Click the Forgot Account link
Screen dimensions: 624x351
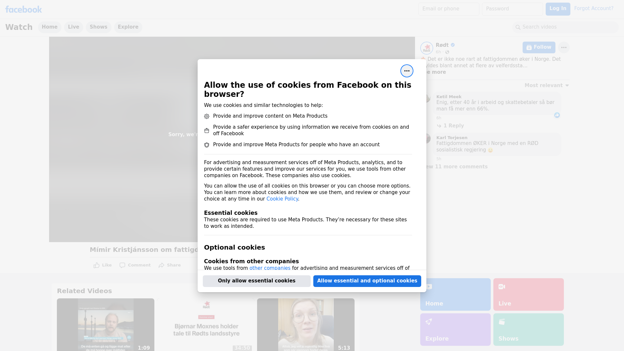[x=594, y=8]
